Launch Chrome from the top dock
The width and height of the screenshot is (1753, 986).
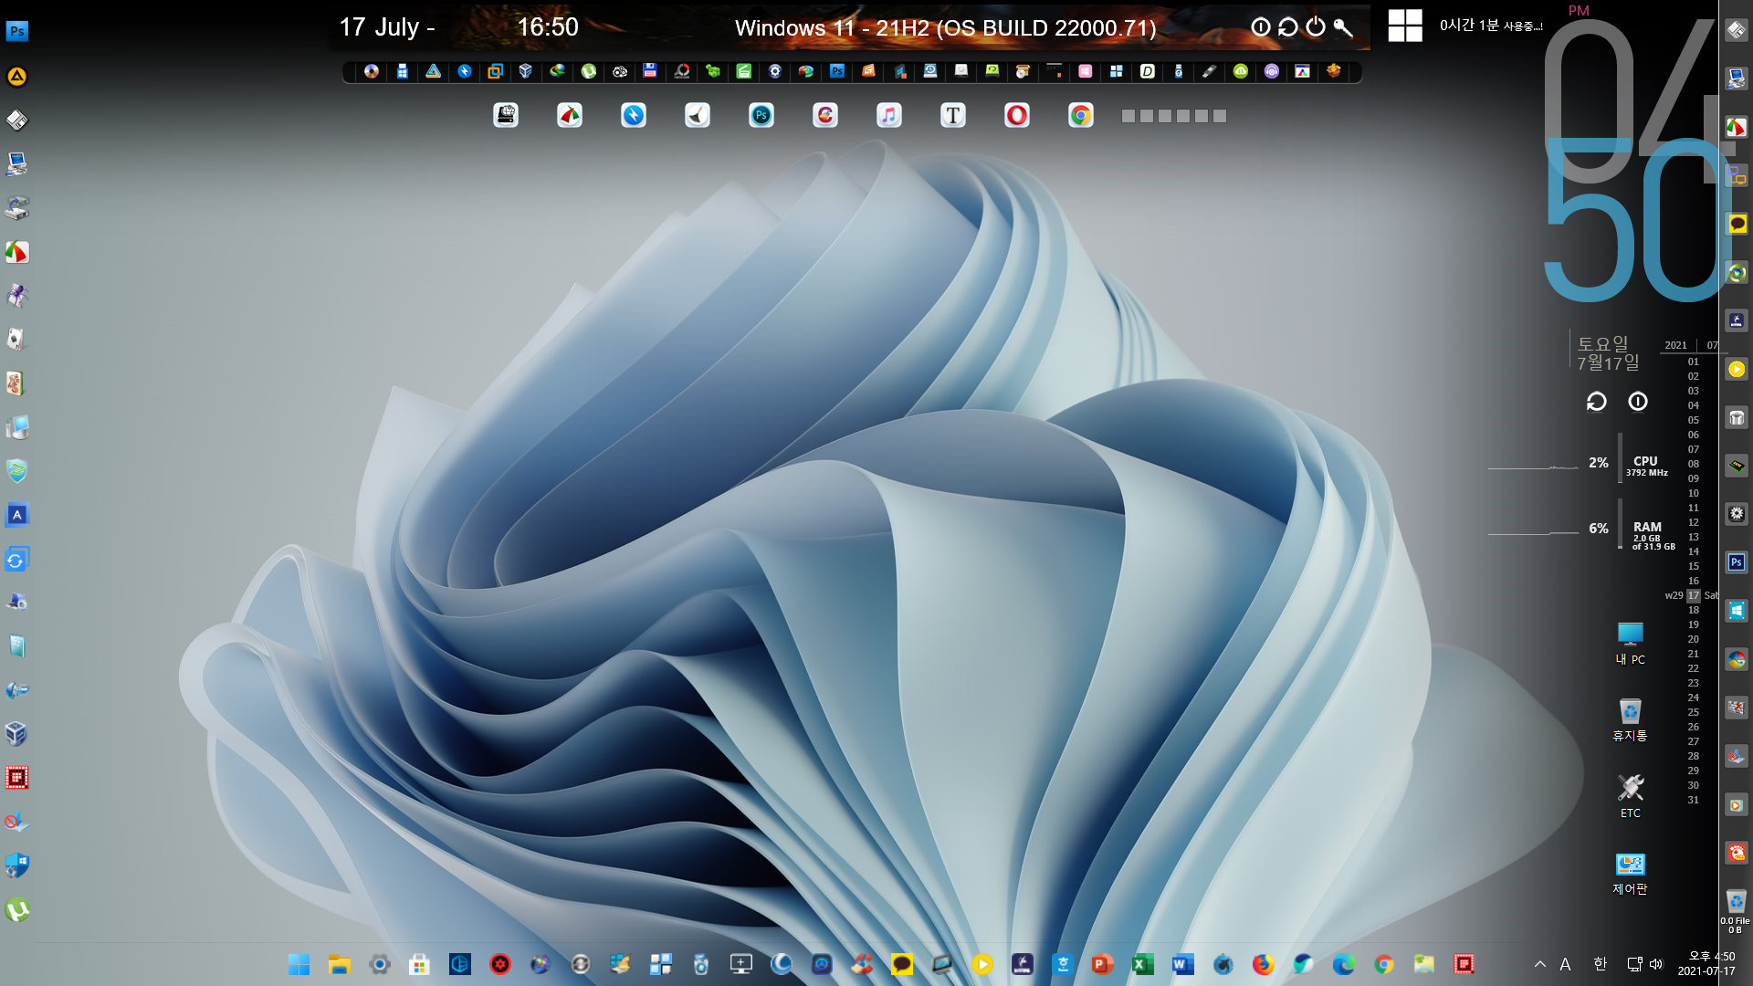[x=1081, y=115]
